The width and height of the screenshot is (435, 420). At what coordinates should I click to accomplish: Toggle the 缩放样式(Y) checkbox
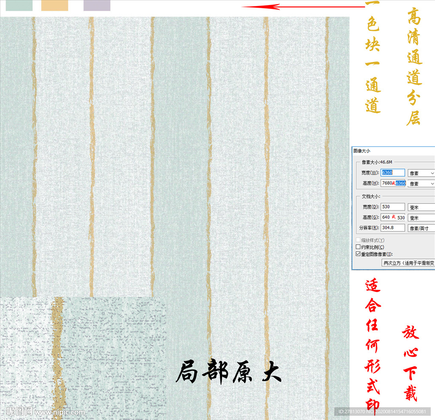[x=358, y=240]
